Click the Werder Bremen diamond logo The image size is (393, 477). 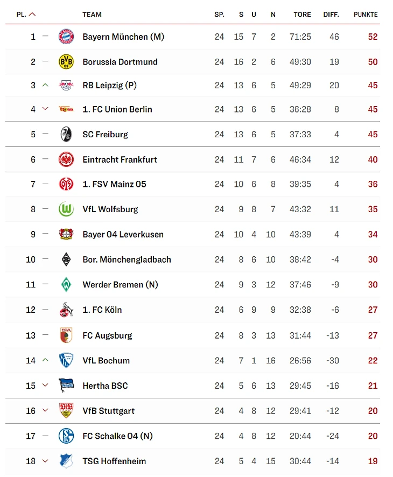click(66, 285)
